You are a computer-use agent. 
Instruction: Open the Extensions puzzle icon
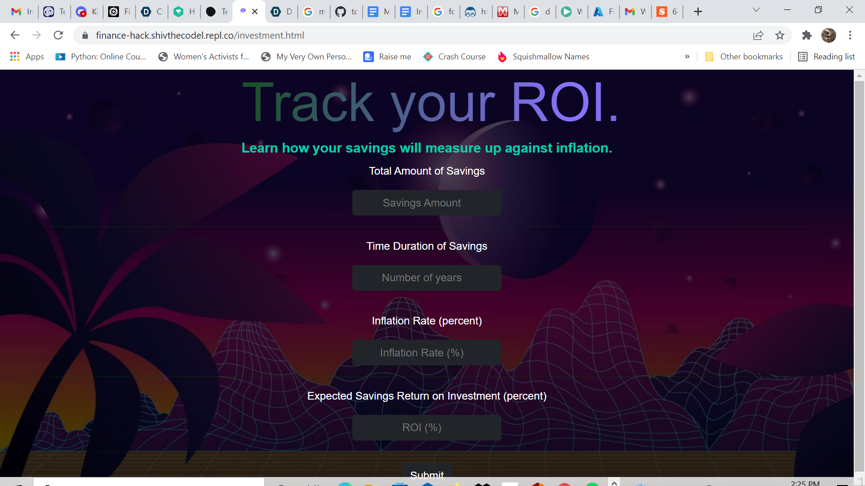coord(807,35)
